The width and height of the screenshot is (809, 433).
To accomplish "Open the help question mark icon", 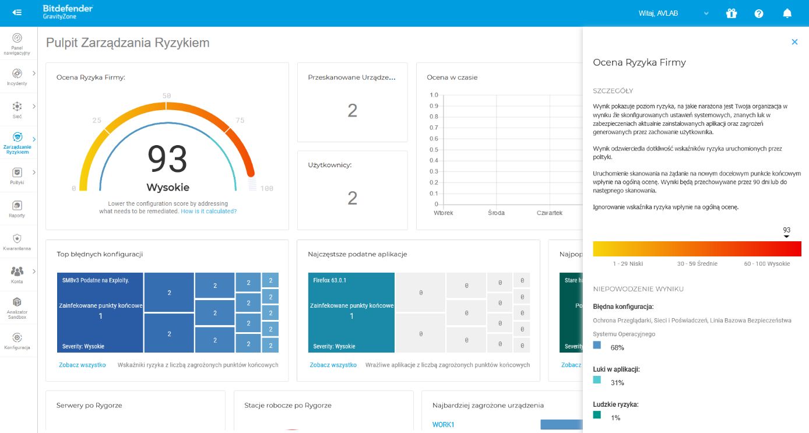I will coord(759,13).
